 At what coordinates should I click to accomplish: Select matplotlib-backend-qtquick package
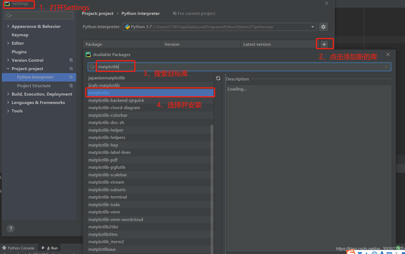pyautogui.click(x=150, y=100)
